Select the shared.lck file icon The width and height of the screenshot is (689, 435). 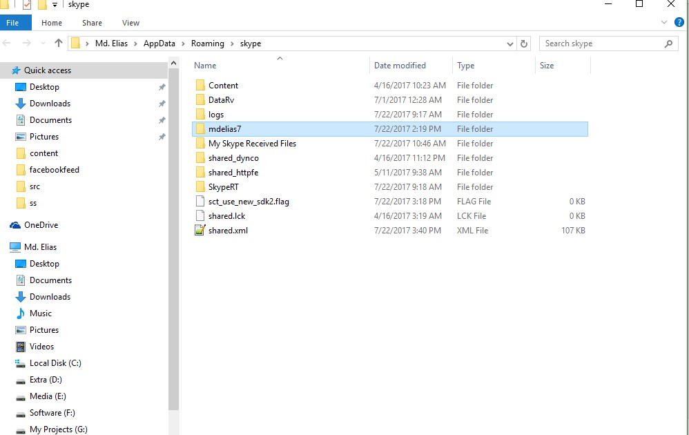coord(200,215)
